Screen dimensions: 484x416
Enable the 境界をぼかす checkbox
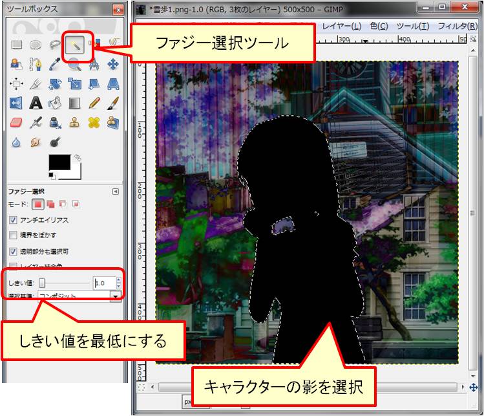[13, 235]
